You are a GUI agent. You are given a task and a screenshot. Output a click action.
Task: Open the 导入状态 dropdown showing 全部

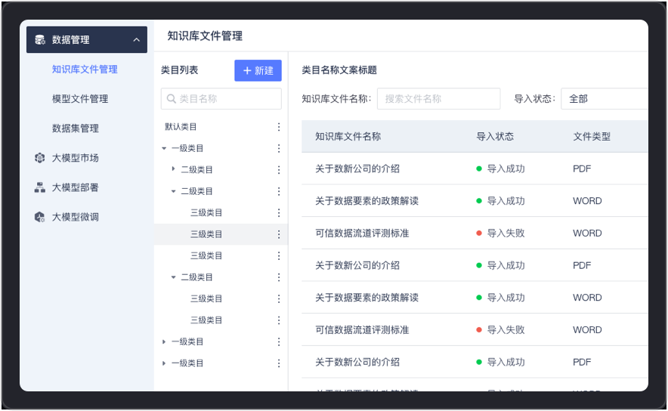pyautogui.click(x=605, y=99)
